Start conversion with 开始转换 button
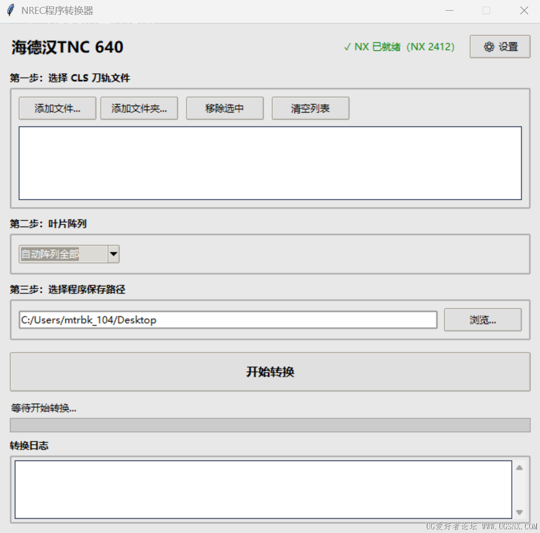 270,372
